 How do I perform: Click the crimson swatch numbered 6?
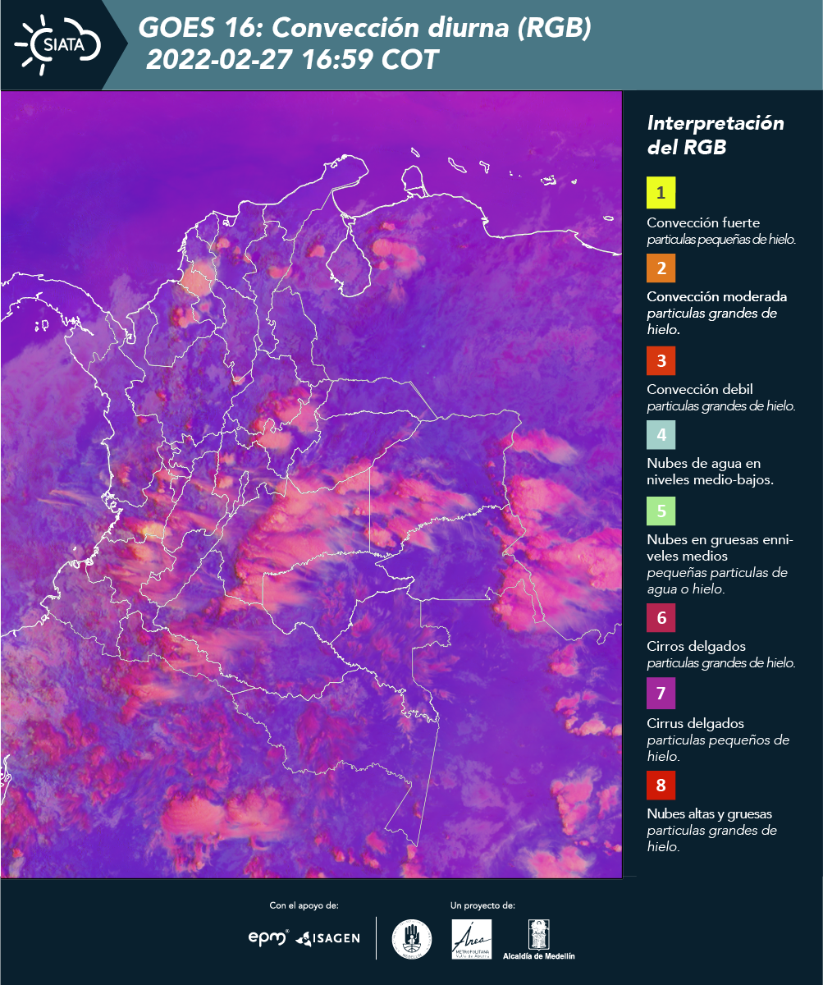point(661,617)
